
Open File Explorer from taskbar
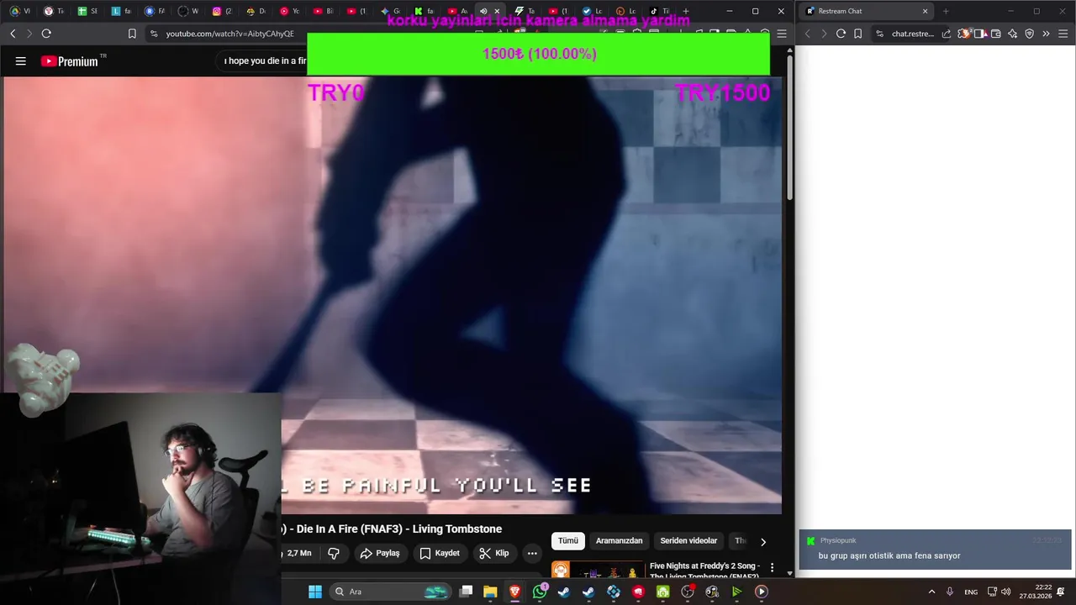coord(490,592)
